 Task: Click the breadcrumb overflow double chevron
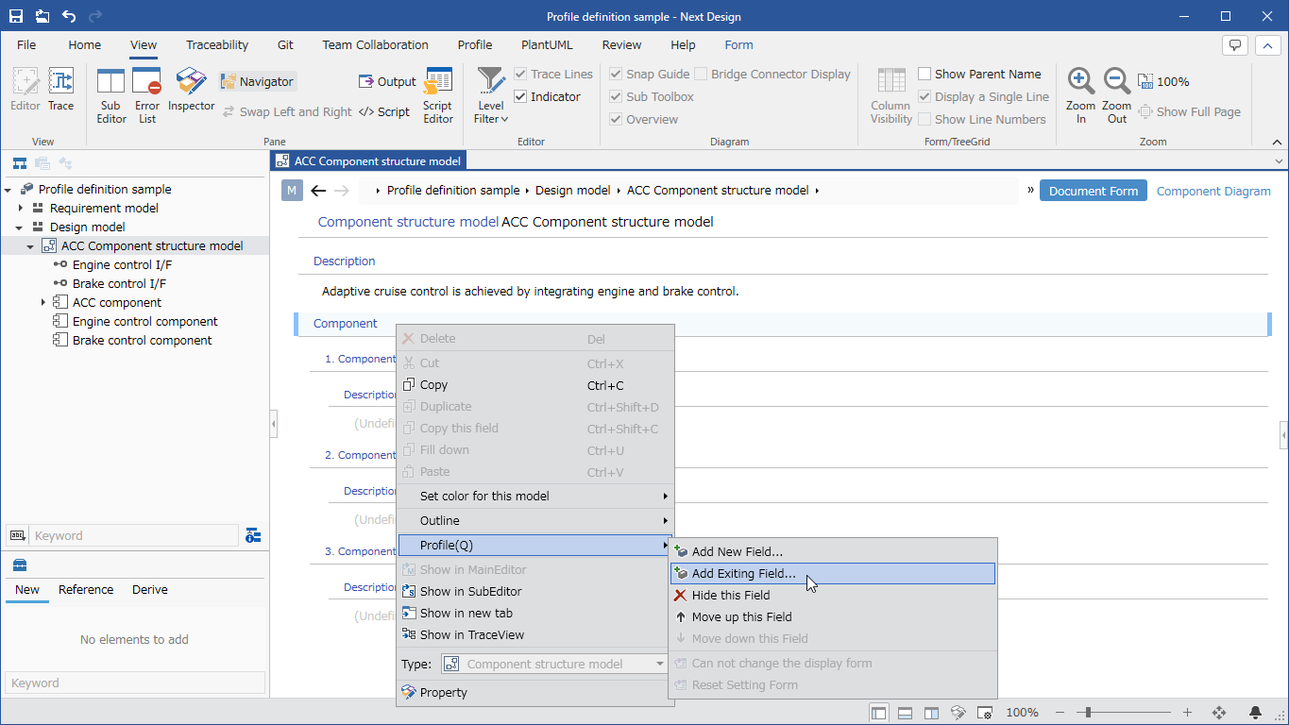(1030, 190)
